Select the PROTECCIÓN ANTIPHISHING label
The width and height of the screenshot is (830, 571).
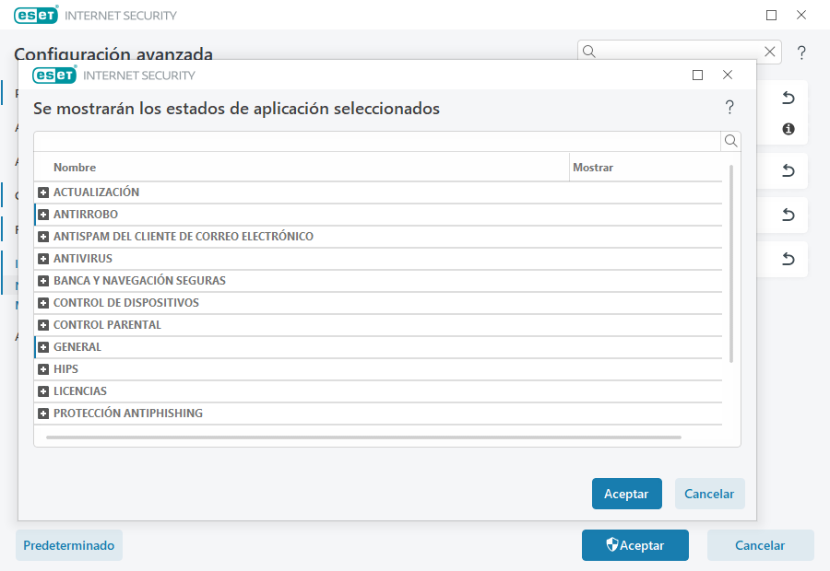128,414
